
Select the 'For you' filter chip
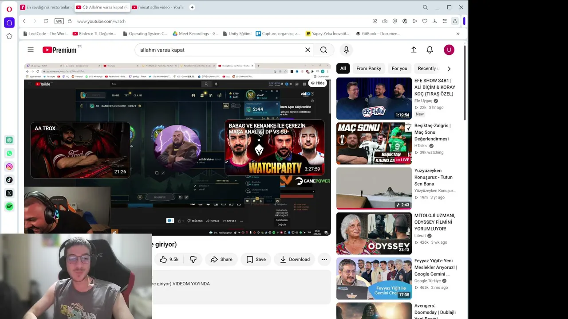(399, 68)
